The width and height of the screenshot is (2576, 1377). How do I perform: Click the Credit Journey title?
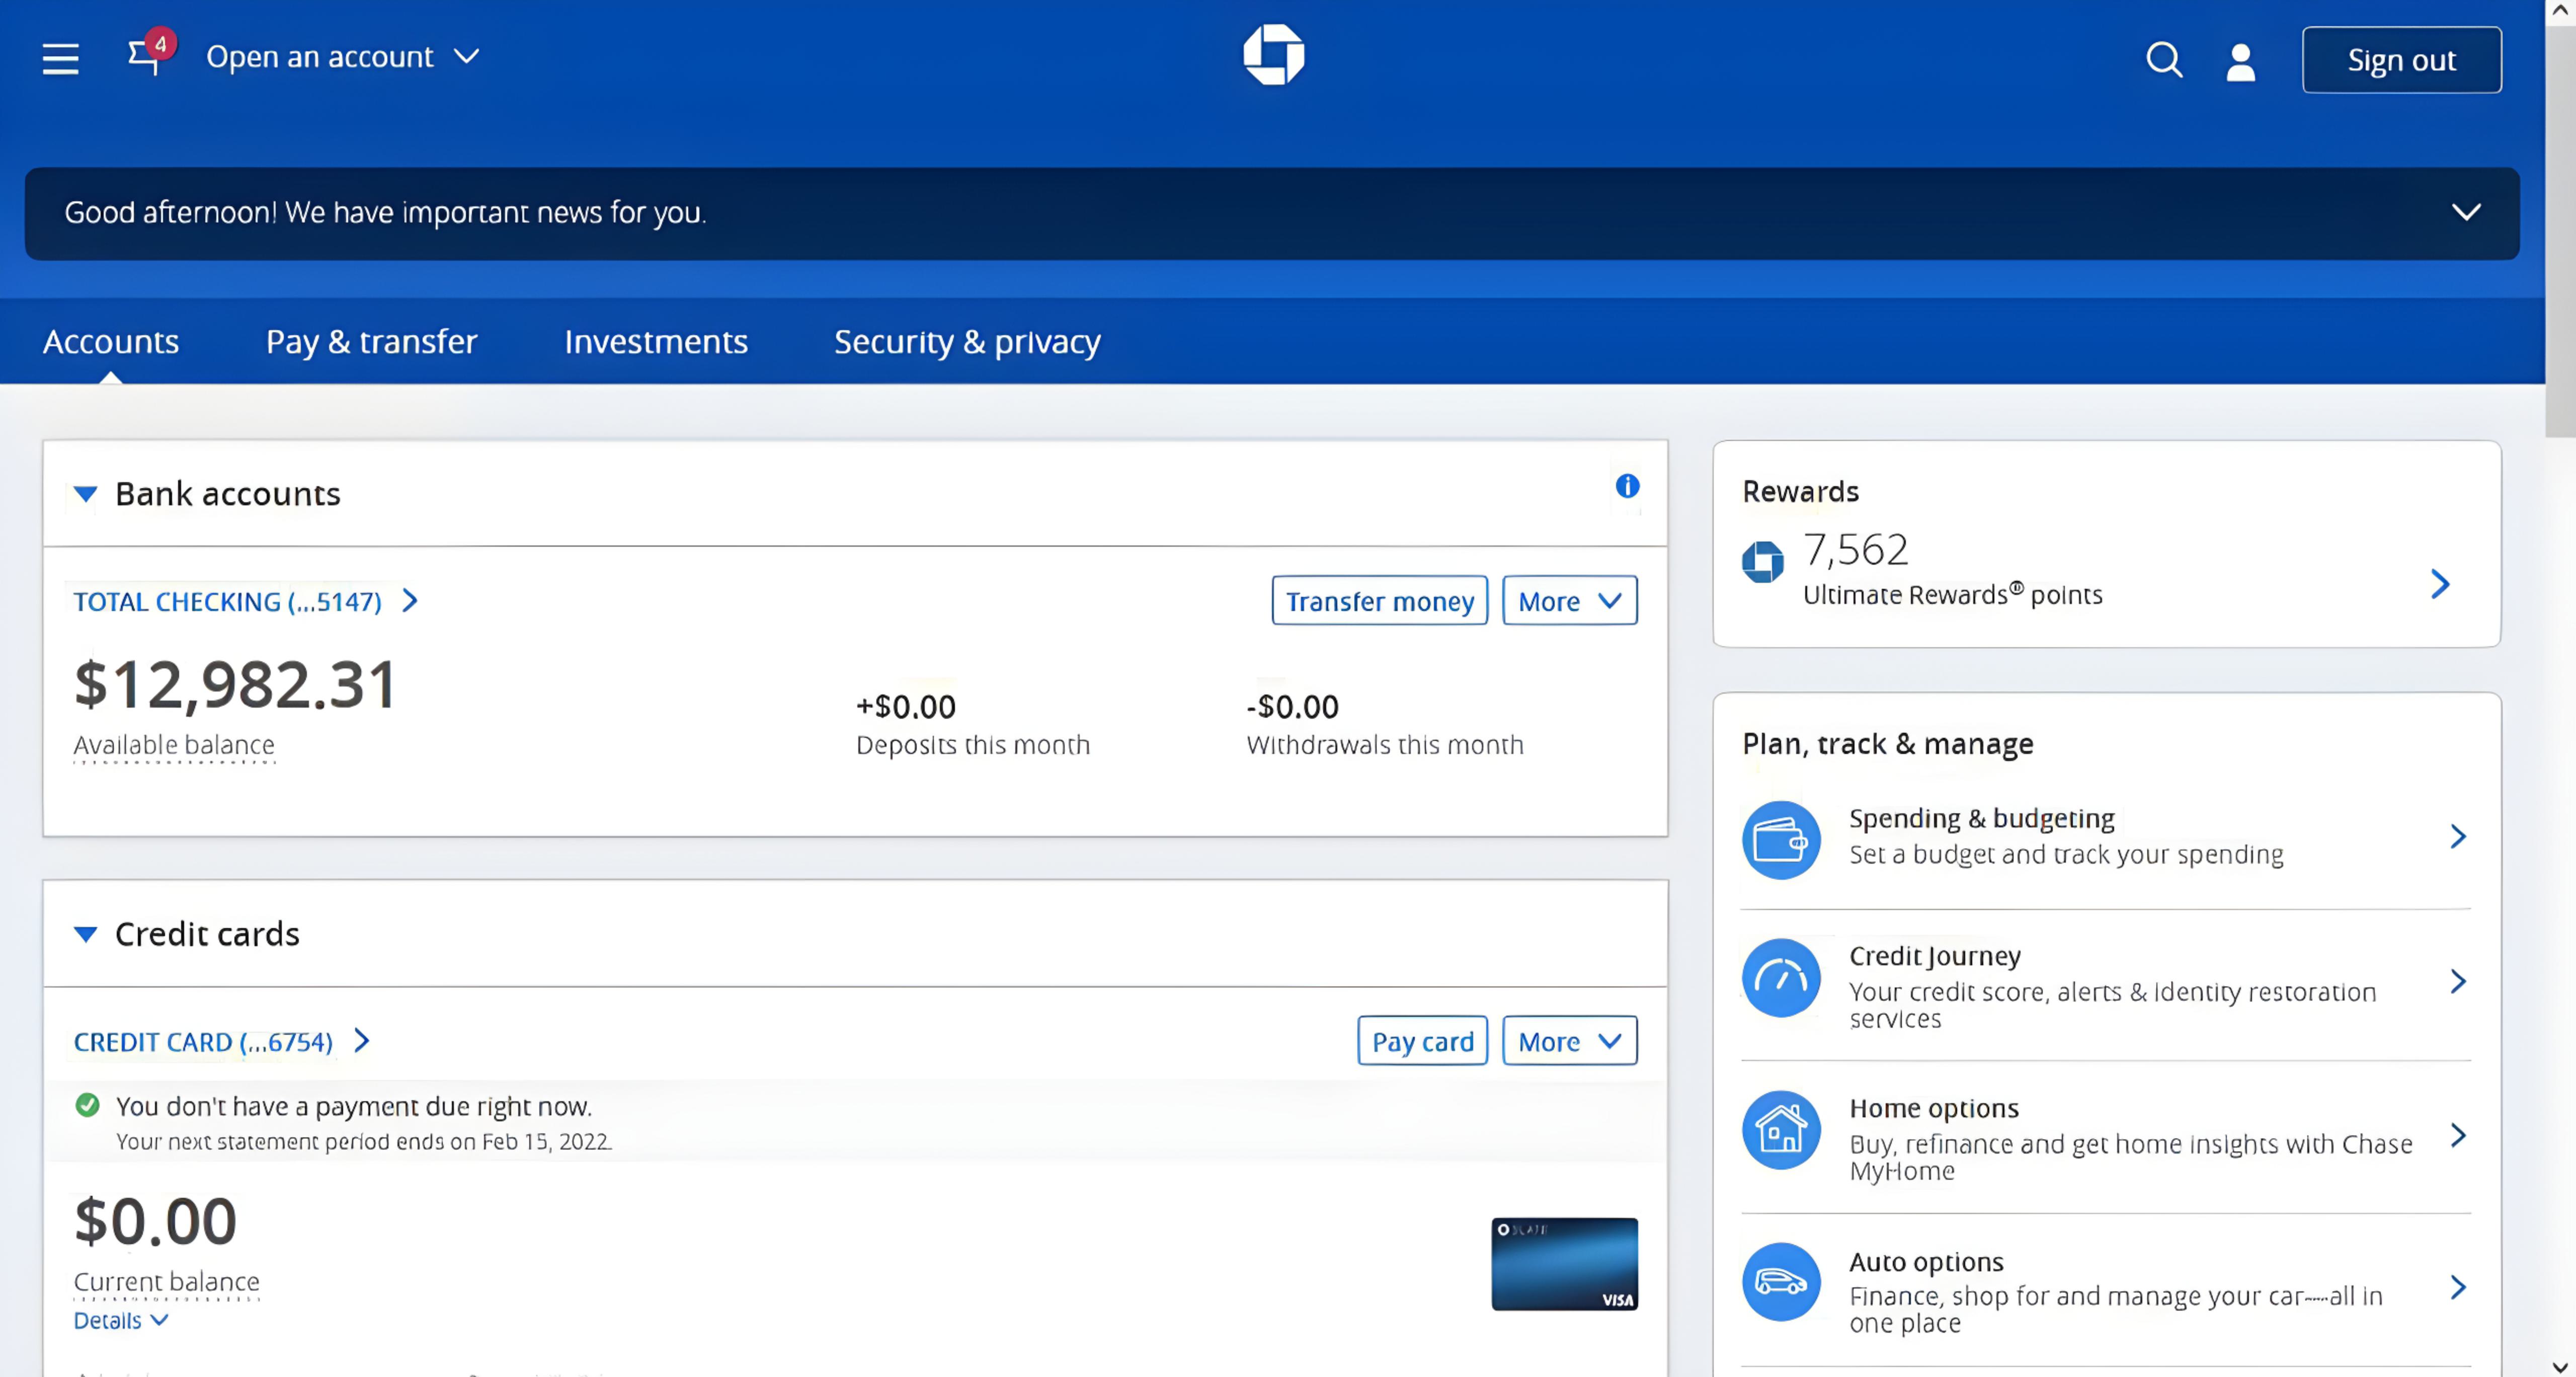[1935, 956]
